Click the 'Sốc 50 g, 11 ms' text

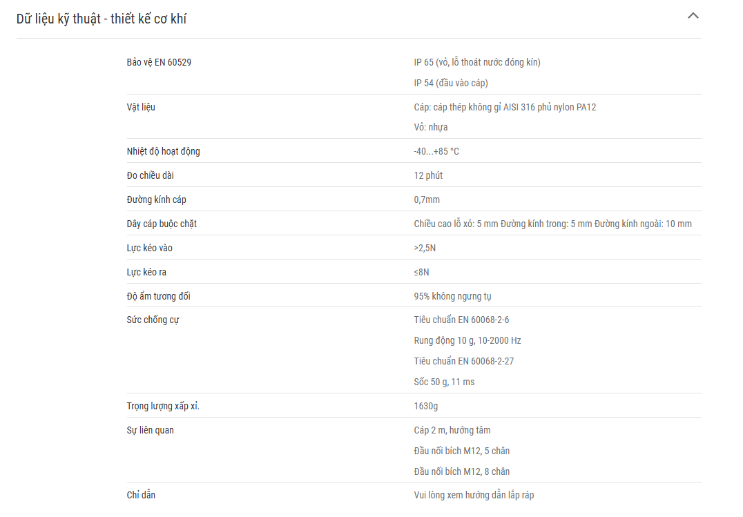(444, 382)
